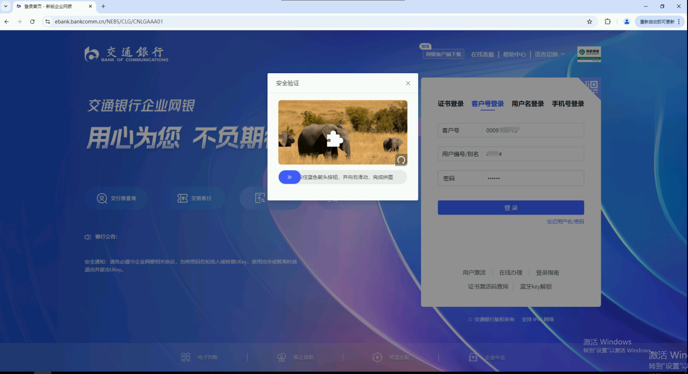Click the 存款保险 badge icon

[589, 54]
